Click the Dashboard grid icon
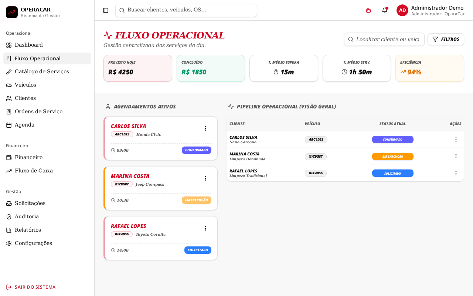 point(9,45)
